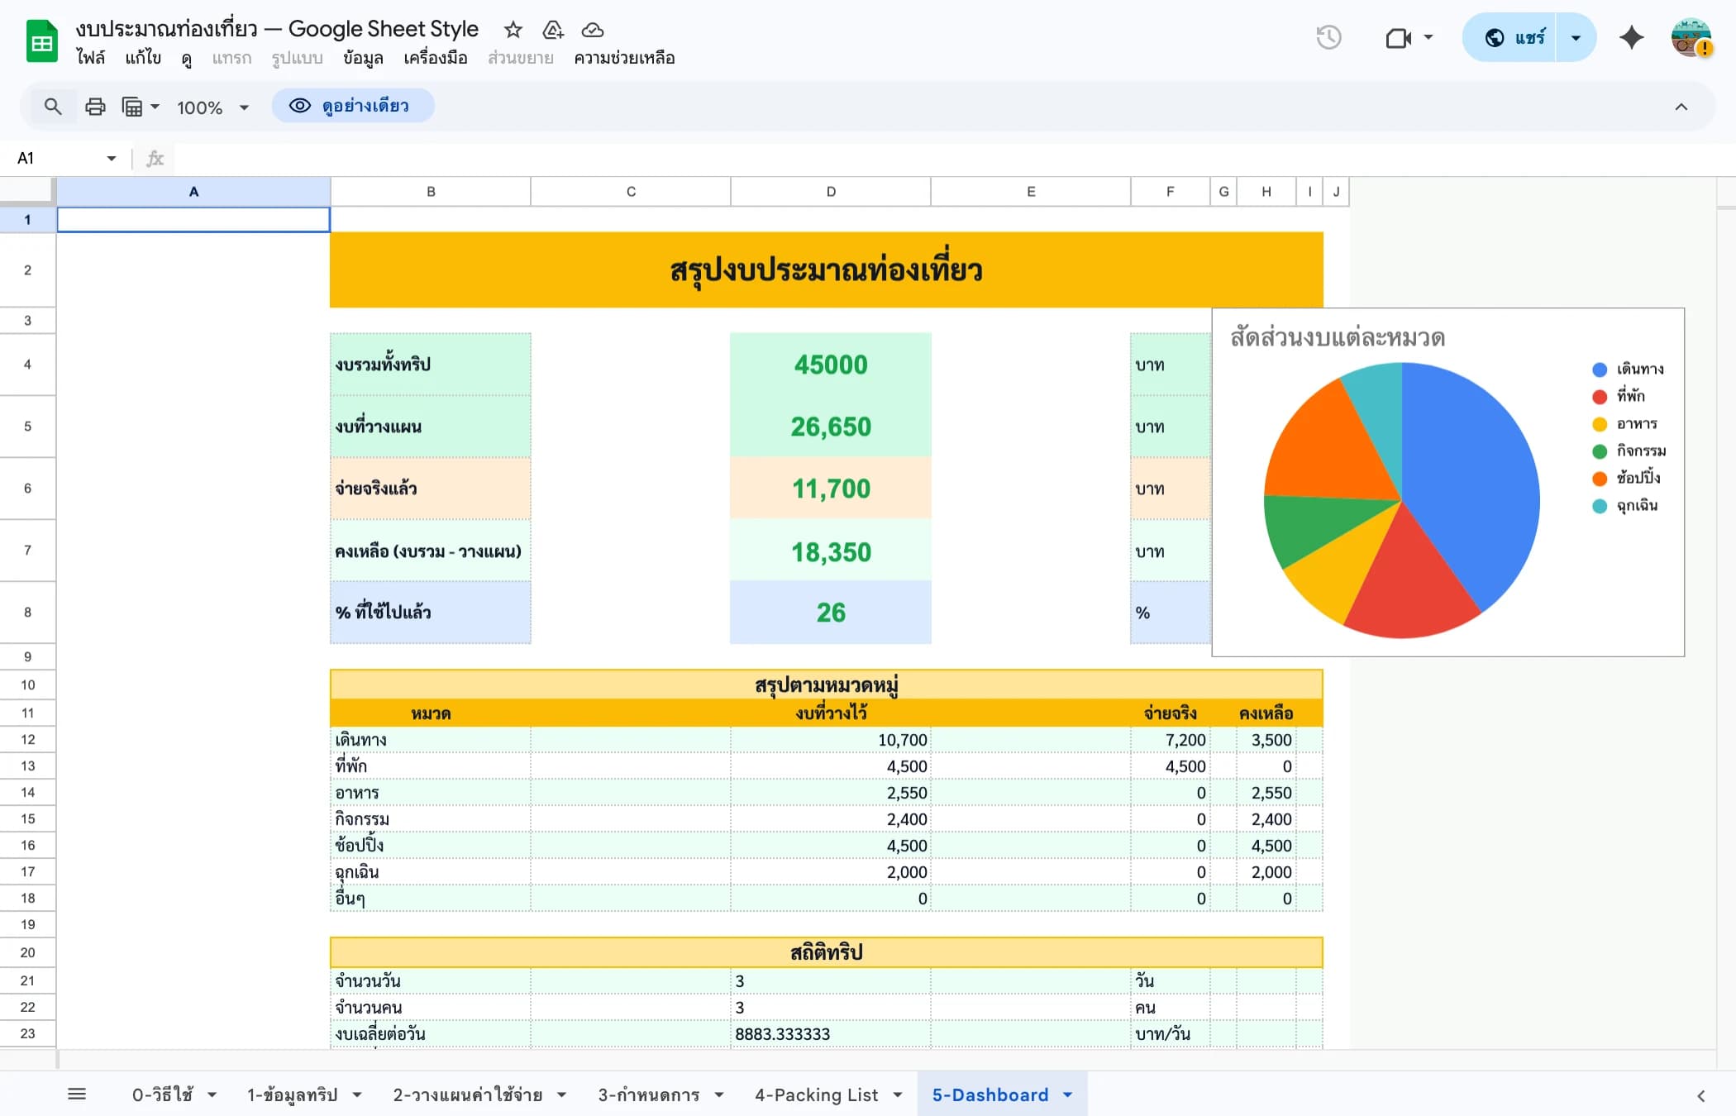
Task: Open the ไฟล์ menu
Action: (91, 58)
